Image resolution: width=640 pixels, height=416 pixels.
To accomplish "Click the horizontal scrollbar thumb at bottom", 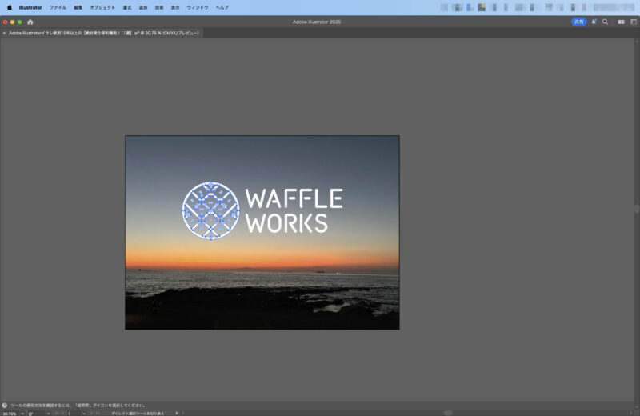I will 448,413.
